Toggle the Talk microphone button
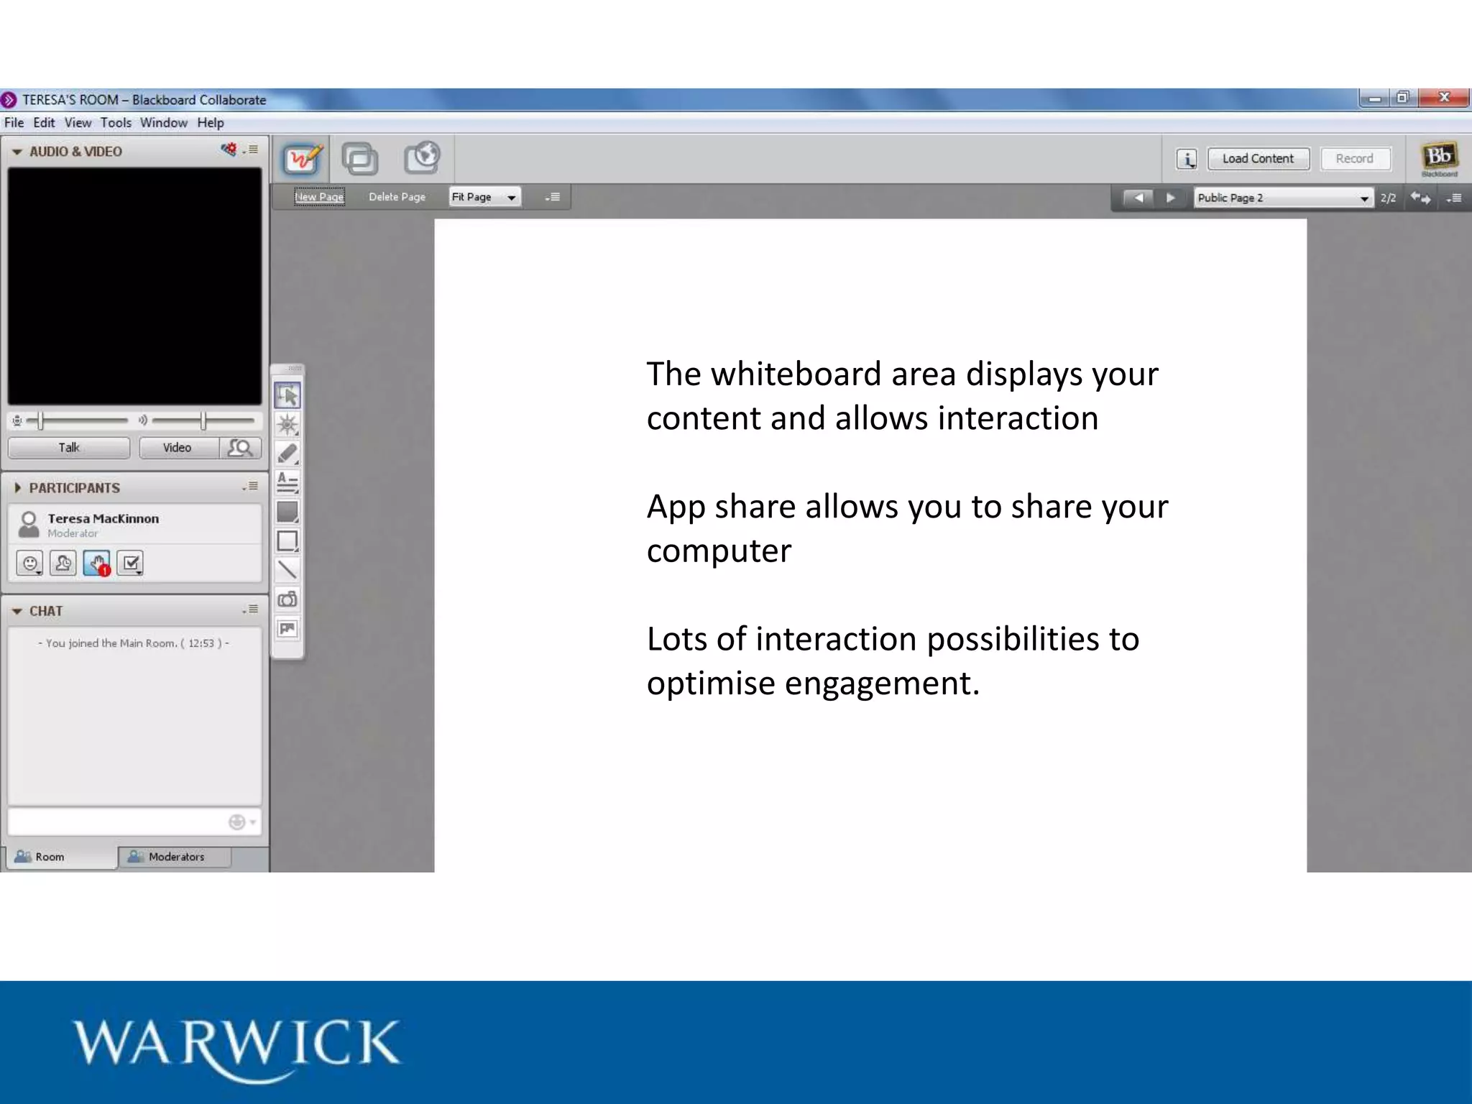1472x1104 pixels. click(x=69, y=448)
